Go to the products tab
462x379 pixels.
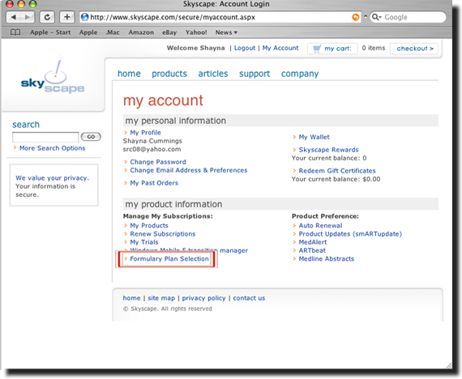169,74
